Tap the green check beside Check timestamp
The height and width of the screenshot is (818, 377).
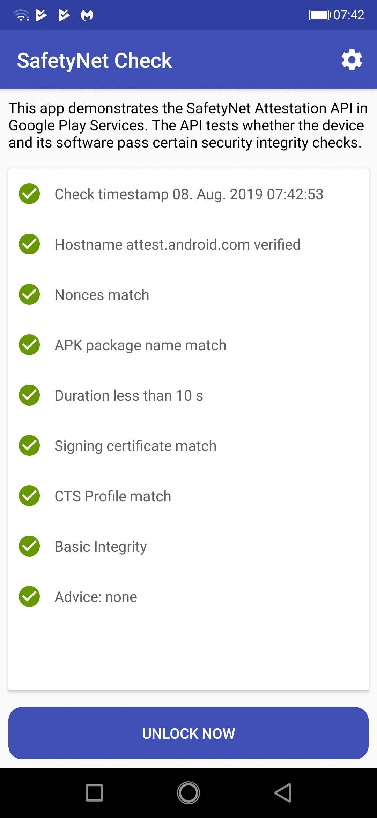[x=29, y=194]
